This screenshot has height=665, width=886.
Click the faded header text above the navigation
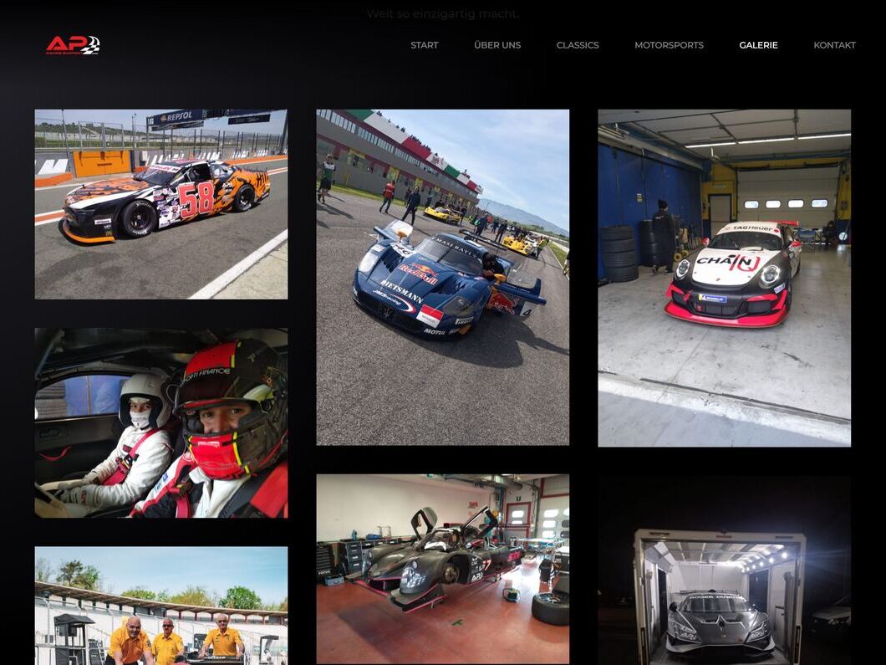click(x=442, y=13)
